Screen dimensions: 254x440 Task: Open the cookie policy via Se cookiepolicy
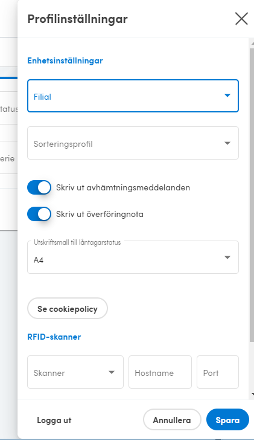[68, 309]
